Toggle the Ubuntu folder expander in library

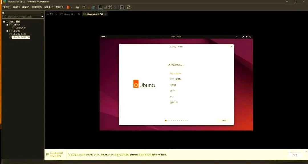pos(7,31)
